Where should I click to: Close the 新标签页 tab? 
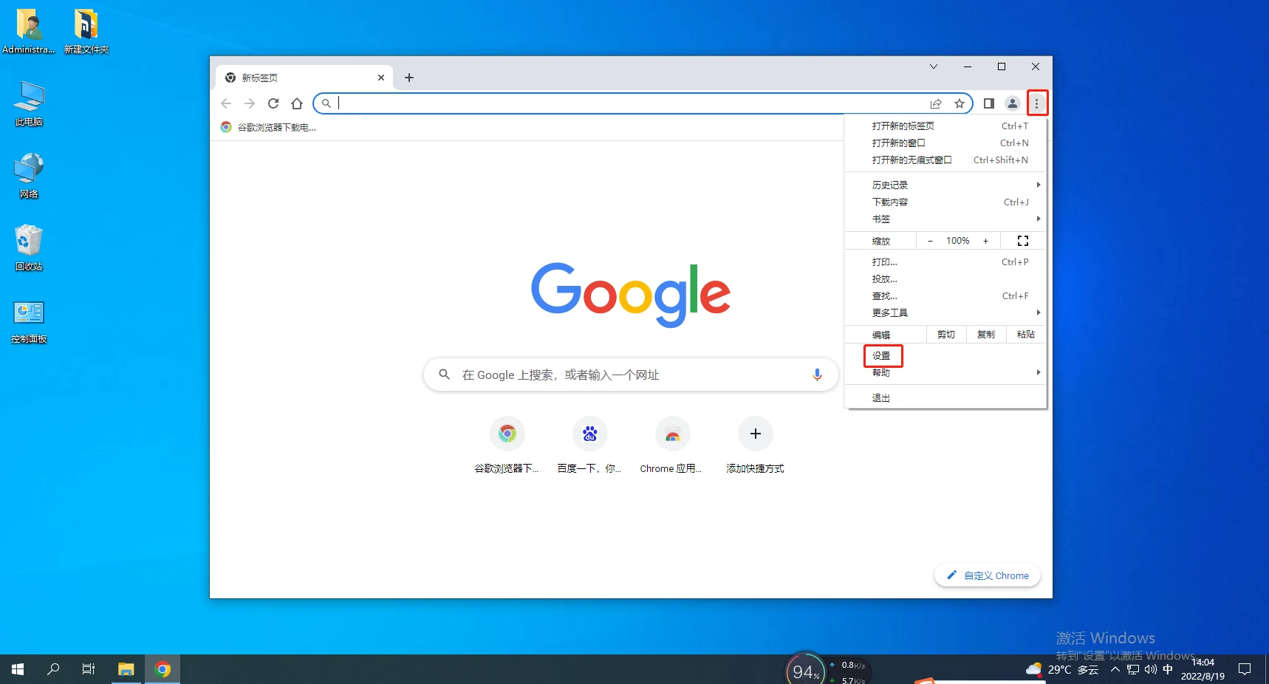pos(381,78)
